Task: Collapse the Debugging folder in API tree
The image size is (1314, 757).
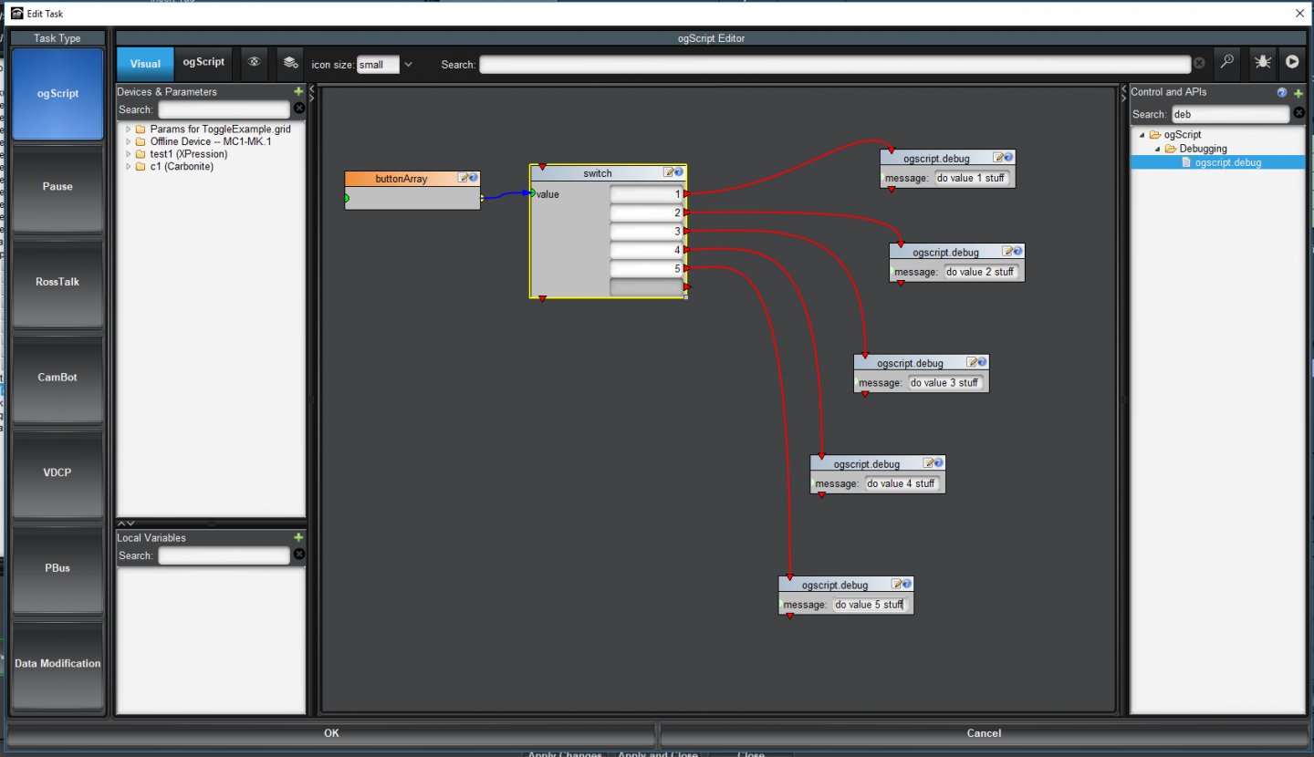Action: tap(1156, 149)
